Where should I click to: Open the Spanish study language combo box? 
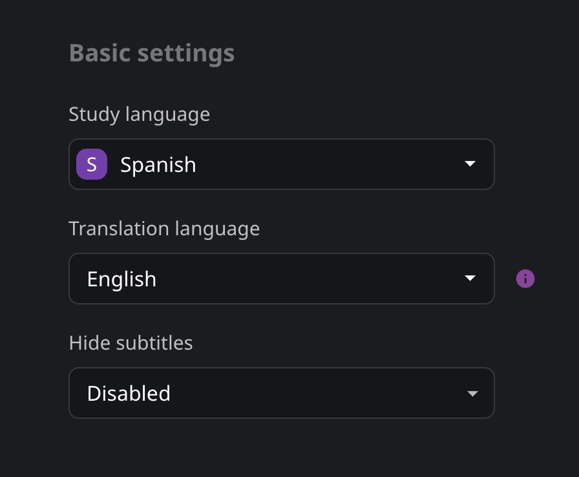pyautogui.click(x=281, y=164)
